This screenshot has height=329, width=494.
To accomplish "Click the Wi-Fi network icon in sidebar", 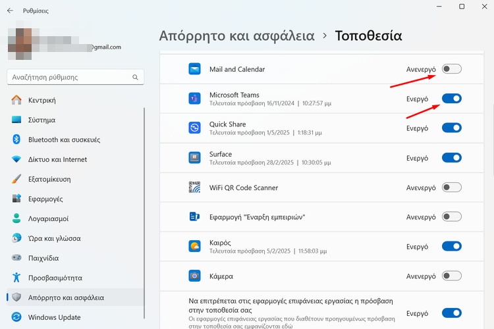I will [16, 159].
